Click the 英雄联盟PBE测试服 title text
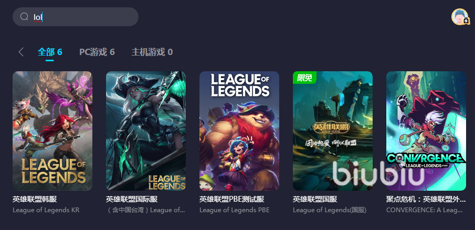The image size is (475, 230). pyautogui.click(x=232, y=199)
